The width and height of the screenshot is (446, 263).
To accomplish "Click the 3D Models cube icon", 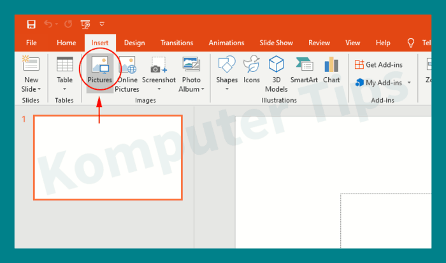I will pyautogui.click(x=276, y=64).
